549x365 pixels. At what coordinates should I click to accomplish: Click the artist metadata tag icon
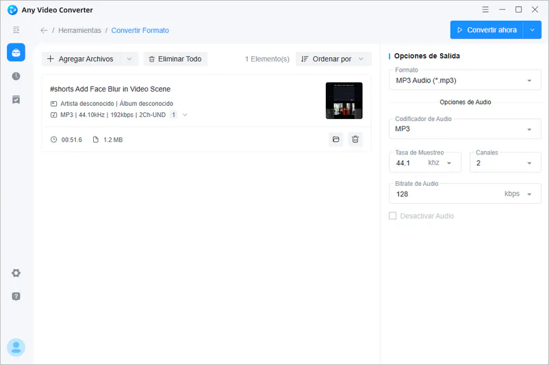tap(53, 104)
